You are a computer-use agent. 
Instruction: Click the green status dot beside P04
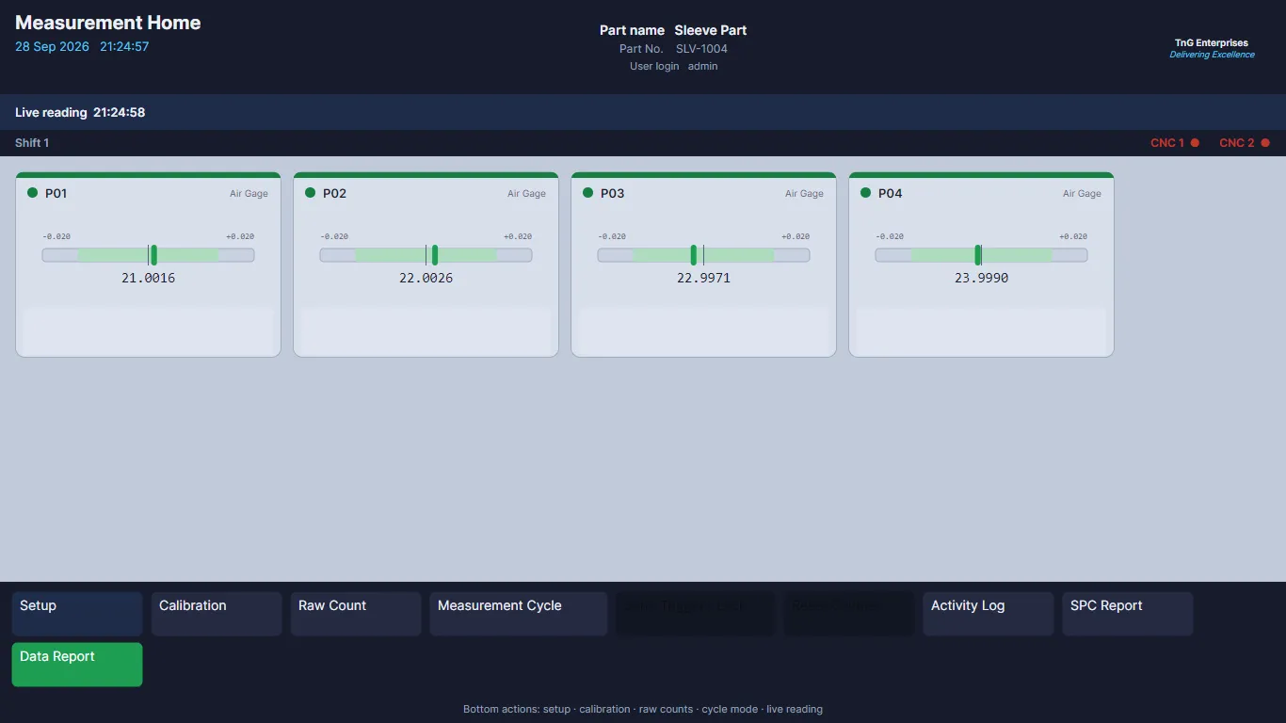(x=866, y=193)
